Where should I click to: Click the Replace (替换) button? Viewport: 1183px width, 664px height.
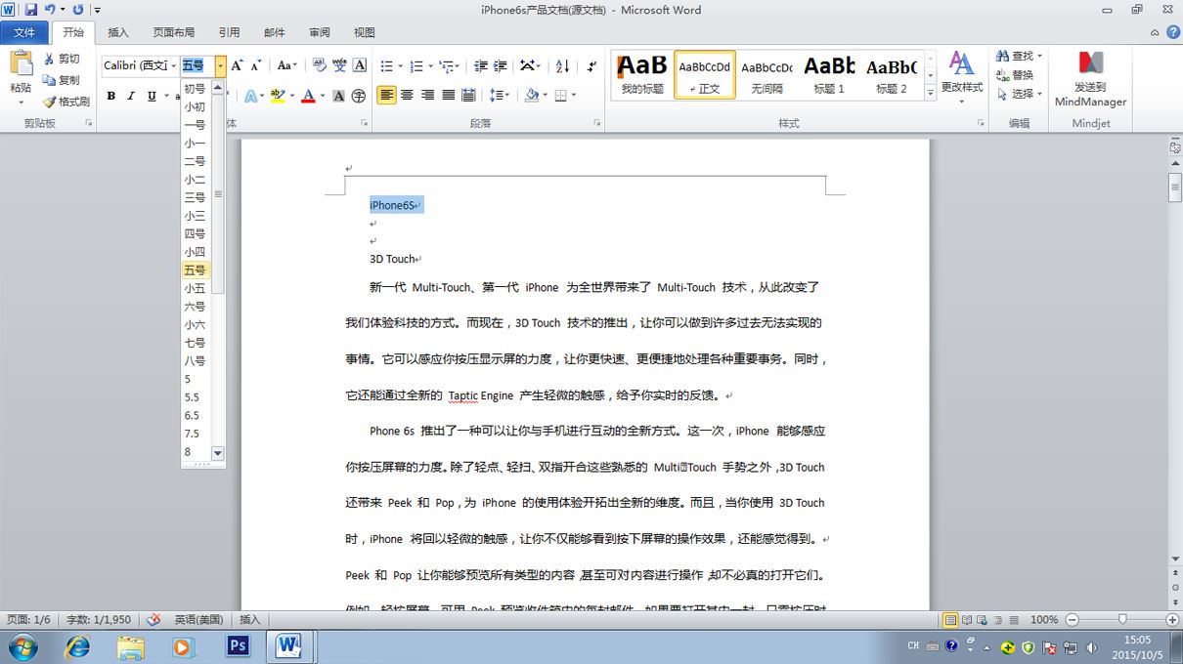point(1015,75)
